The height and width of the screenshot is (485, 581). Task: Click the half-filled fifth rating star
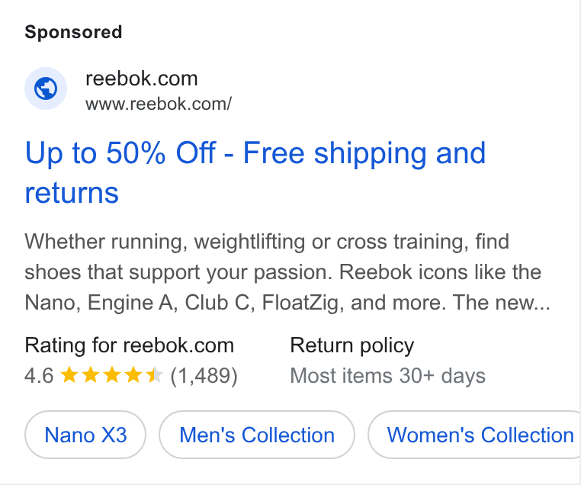[154, 375]
